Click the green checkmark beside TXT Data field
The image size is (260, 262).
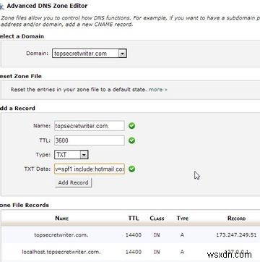pos(131,169)
